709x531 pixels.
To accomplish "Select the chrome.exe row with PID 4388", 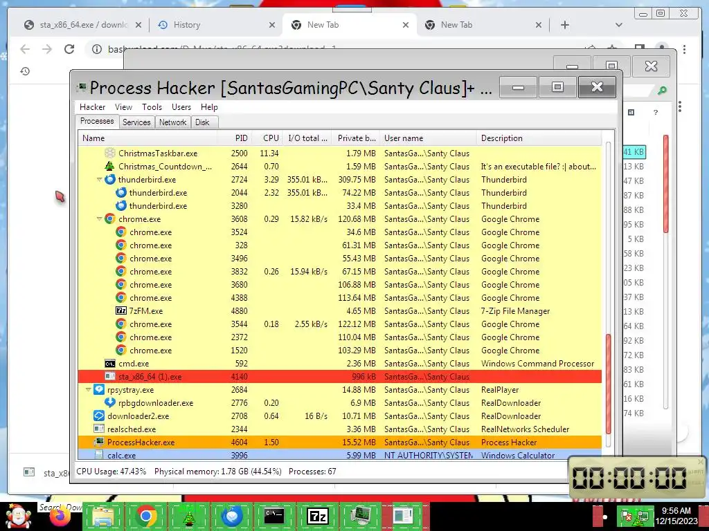I will coord(339,297).
